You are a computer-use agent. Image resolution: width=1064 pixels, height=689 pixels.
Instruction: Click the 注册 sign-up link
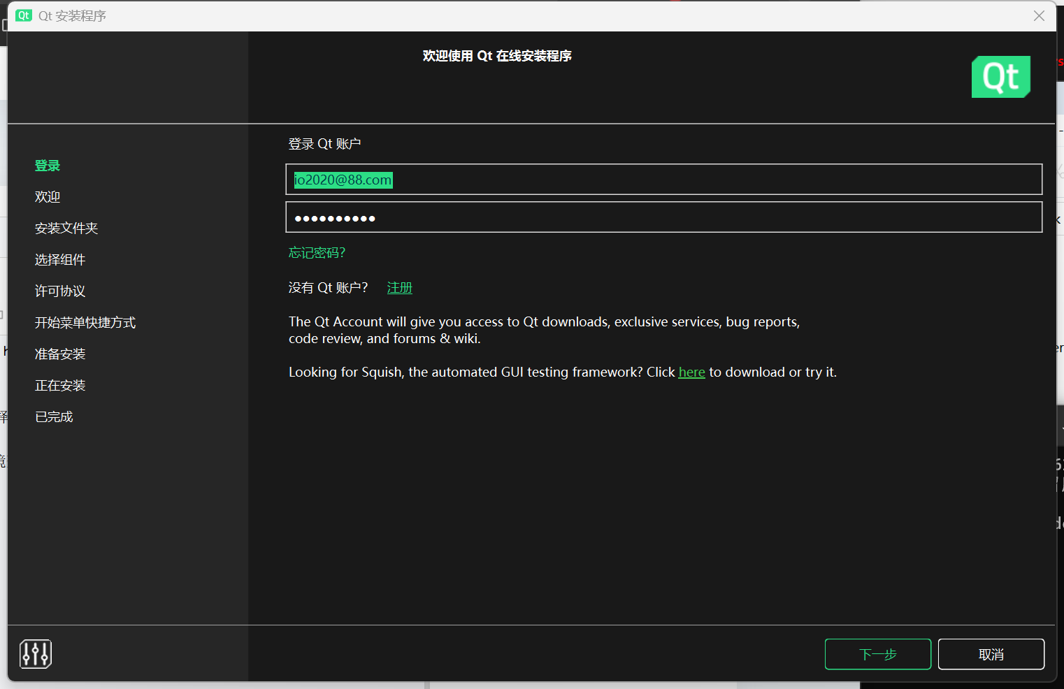(x=399, y=288)
